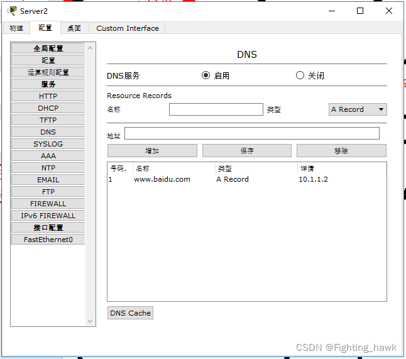Open the AAA service settings
Screen dimensions: 406x359
(48, 156)
